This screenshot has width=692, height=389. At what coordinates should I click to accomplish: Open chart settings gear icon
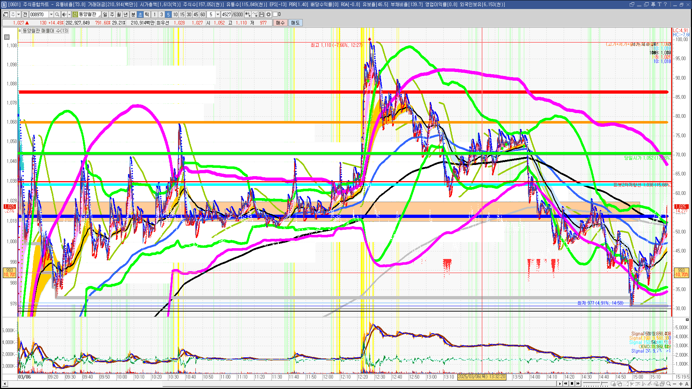[269, 14]
